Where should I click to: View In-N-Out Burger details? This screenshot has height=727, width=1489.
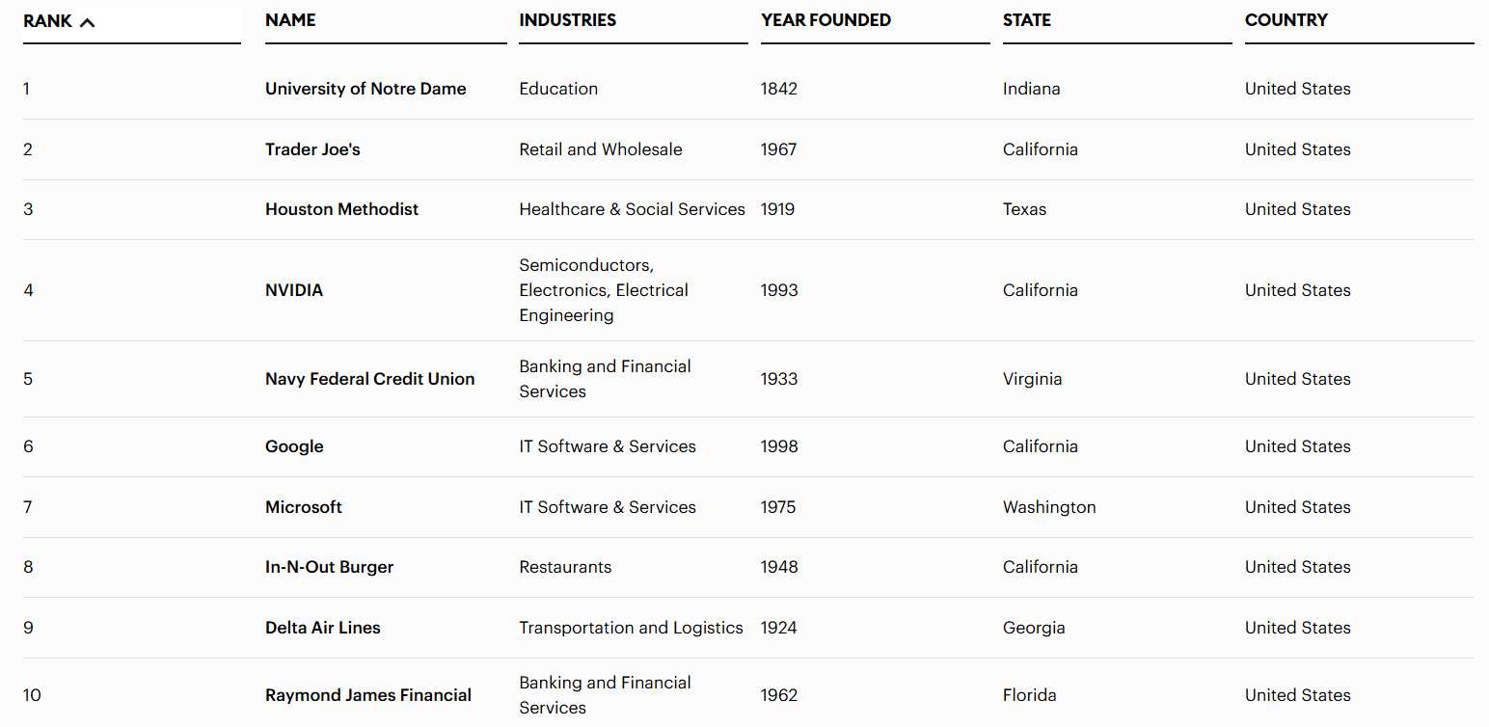(329, 567)
